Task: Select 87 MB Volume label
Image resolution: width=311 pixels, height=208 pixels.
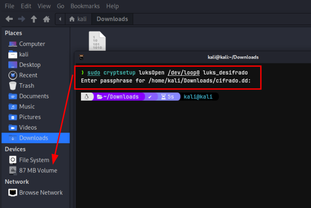Action: point(38,171)
